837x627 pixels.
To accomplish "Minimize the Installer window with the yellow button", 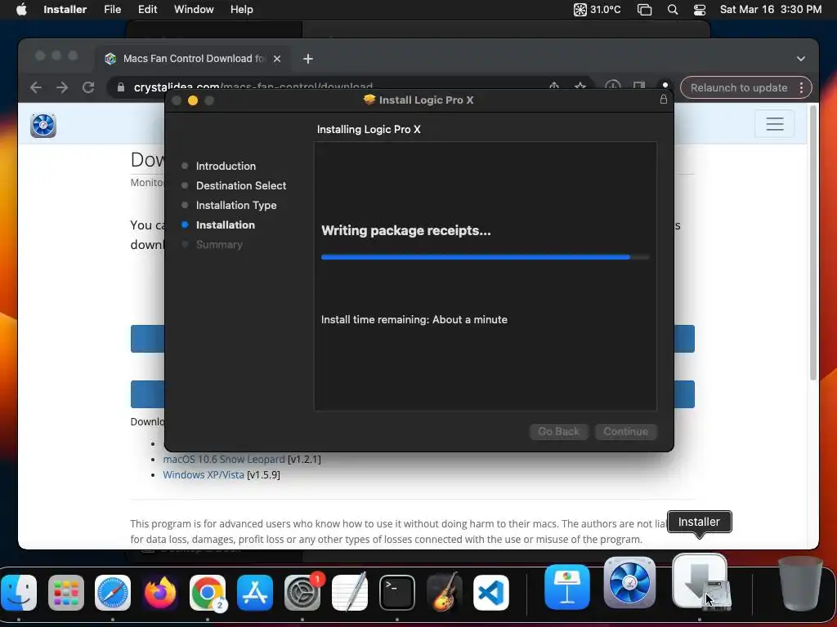I will [193, 100].
